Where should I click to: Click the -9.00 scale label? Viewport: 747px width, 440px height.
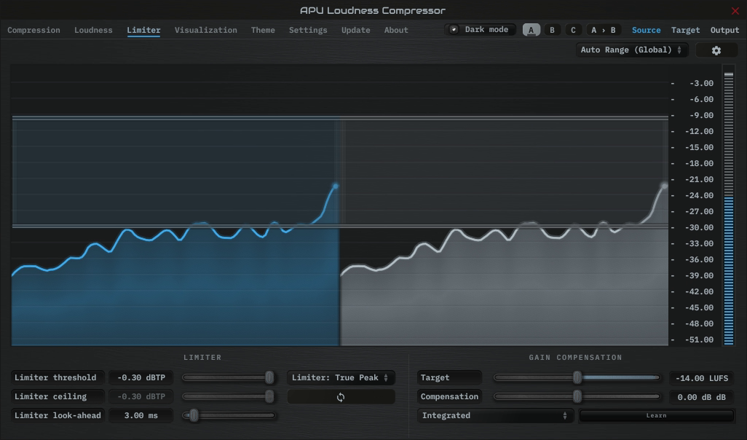[701, 115]
